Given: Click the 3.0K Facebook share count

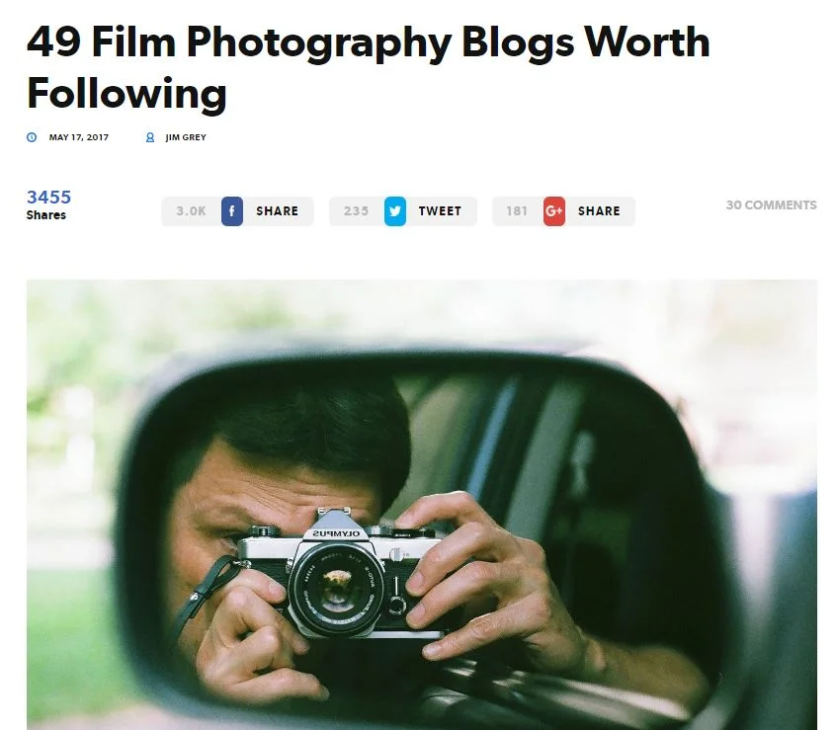Looking at the screenshot, I should [x=191, y=211].
